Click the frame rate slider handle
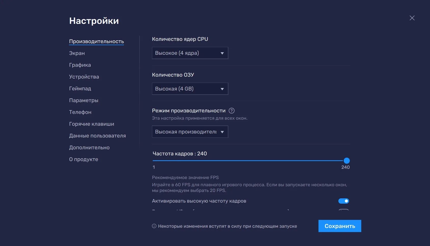This screenshot has width=430, height=246. click(346, 161)
